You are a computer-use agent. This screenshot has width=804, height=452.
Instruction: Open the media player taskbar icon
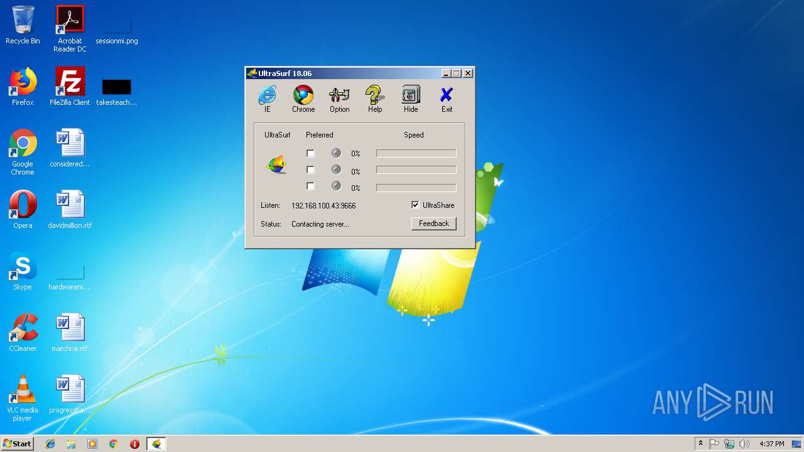point(92,444)
